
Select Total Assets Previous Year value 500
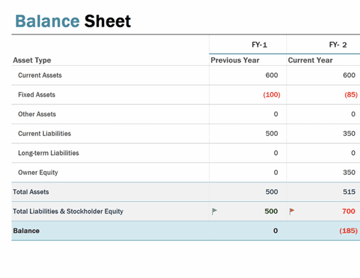(272, 192)
